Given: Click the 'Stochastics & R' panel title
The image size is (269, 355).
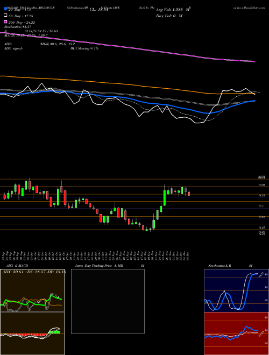Looking at the screenshot, I should point(220,266).
